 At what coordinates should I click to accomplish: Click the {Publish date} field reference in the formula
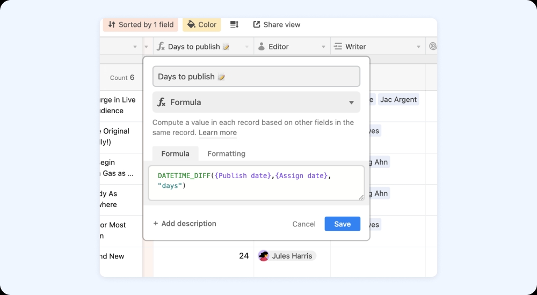coord(243,175)
